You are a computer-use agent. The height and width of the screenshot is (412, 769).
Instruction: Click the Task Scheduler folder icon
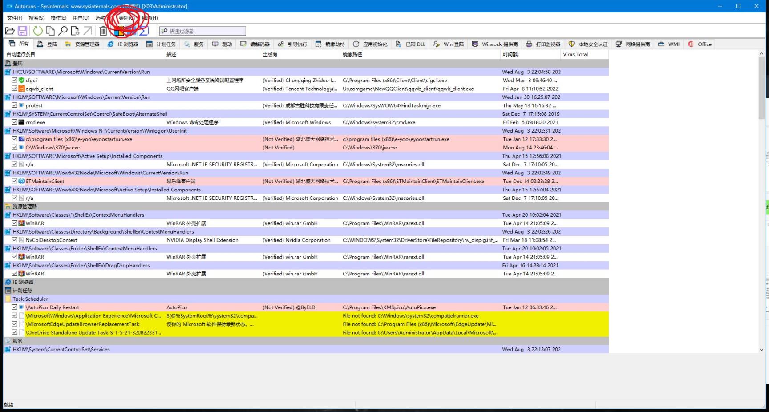[x=8, y=299]
